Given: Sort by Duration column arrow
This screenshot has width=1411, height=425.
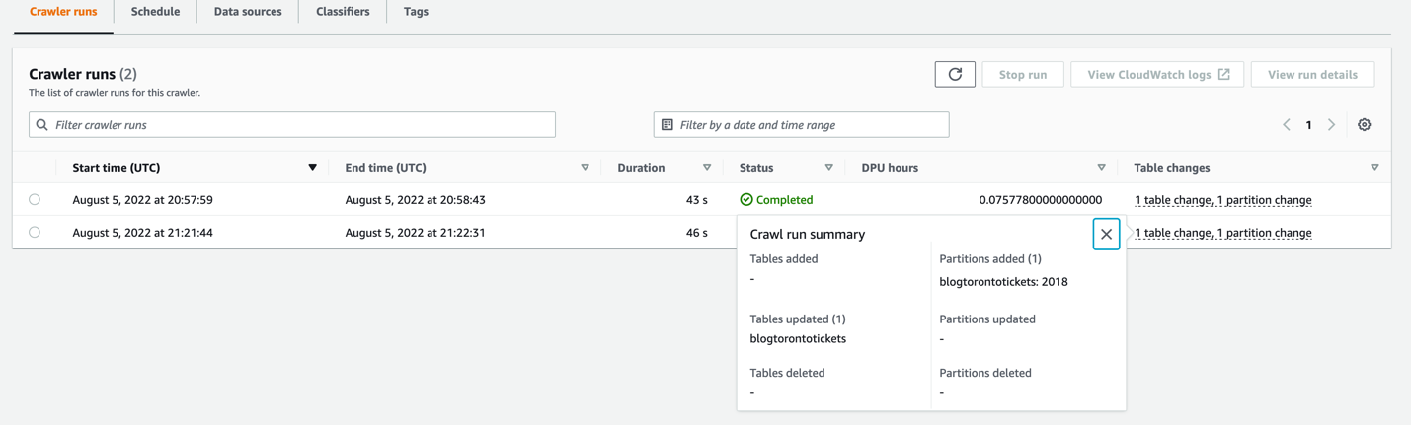Looking at the screenshot, I should click(x=707, y=168).
